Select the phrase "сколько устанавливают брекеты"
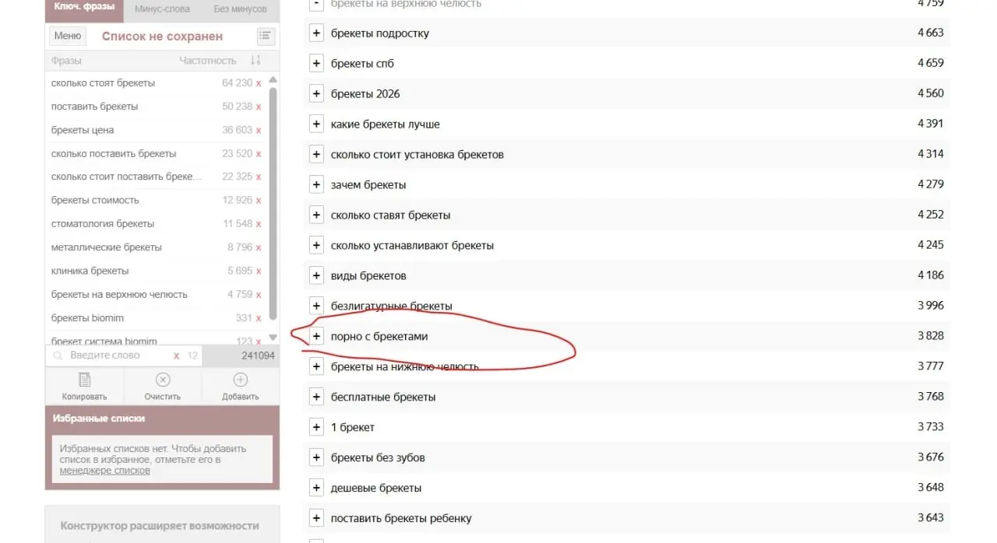 click(412, 246)
